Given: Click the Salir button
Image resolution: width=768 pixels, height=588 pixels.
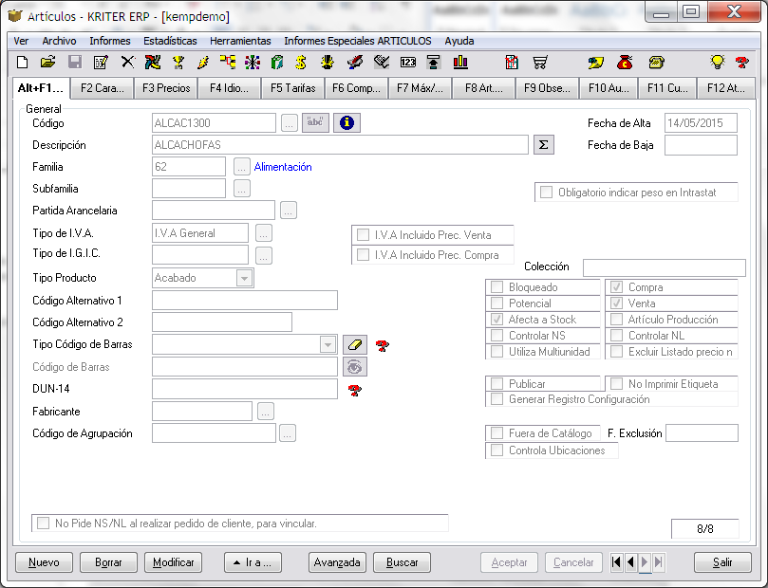Looking at the screenshot, I should tap(722, 562).
